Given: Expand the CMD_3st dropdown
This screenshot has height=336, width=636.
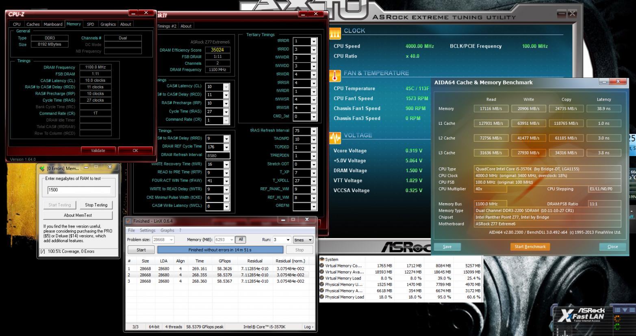Looking at the screenshot, I should (x=313, y=117).
